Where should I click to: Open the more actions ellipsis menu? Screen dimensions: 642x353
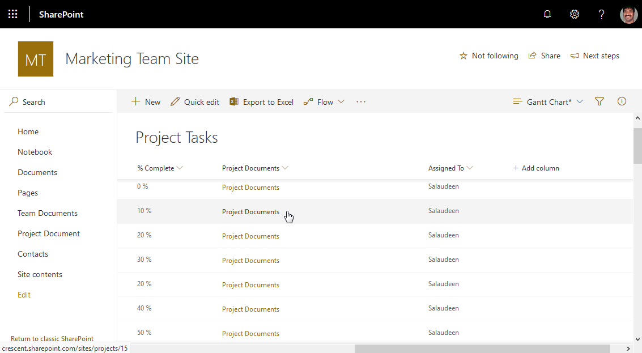[x=361, y=101]
